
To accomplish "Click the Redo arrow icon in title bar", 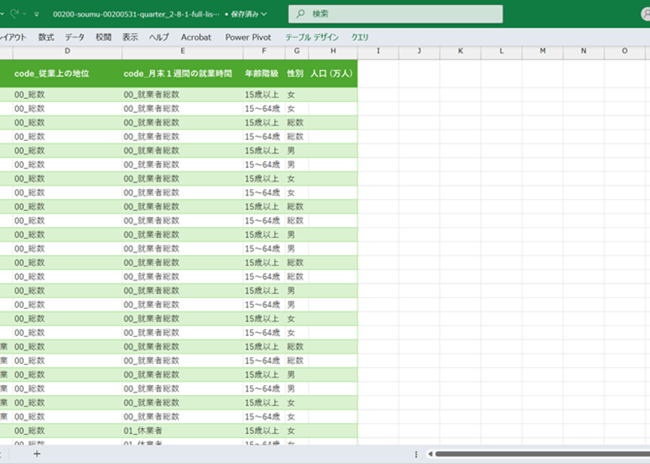I will pos(14,13).
